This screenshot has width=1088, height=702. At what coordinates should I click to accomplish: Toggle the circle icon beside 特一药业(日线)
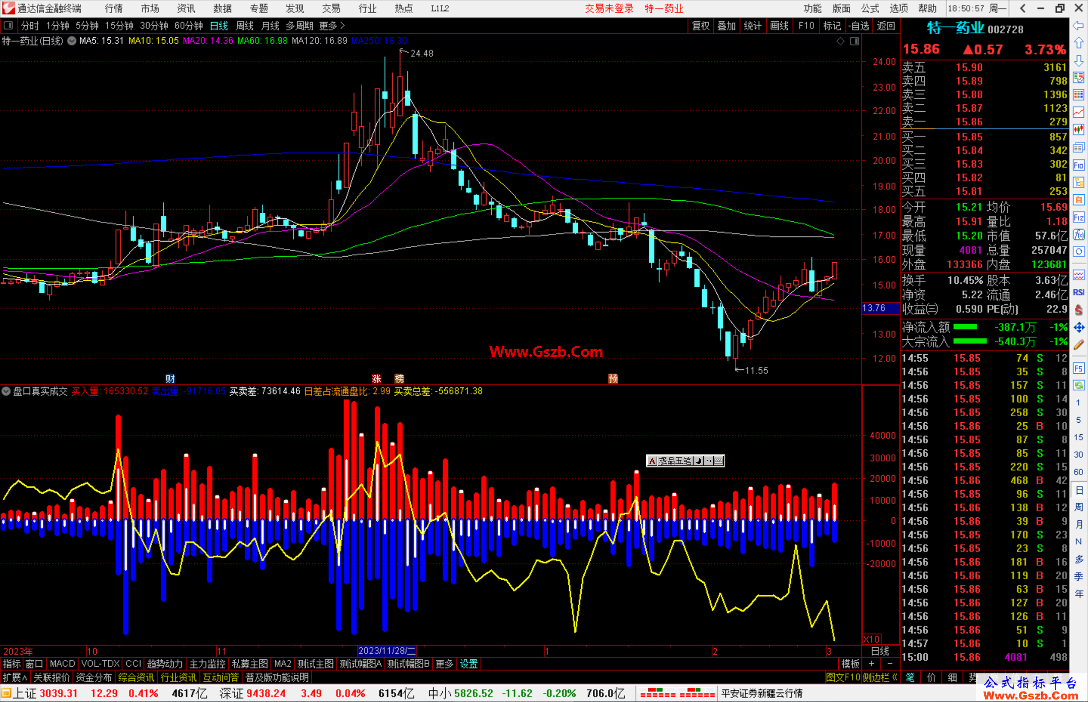tap(72, 41)
